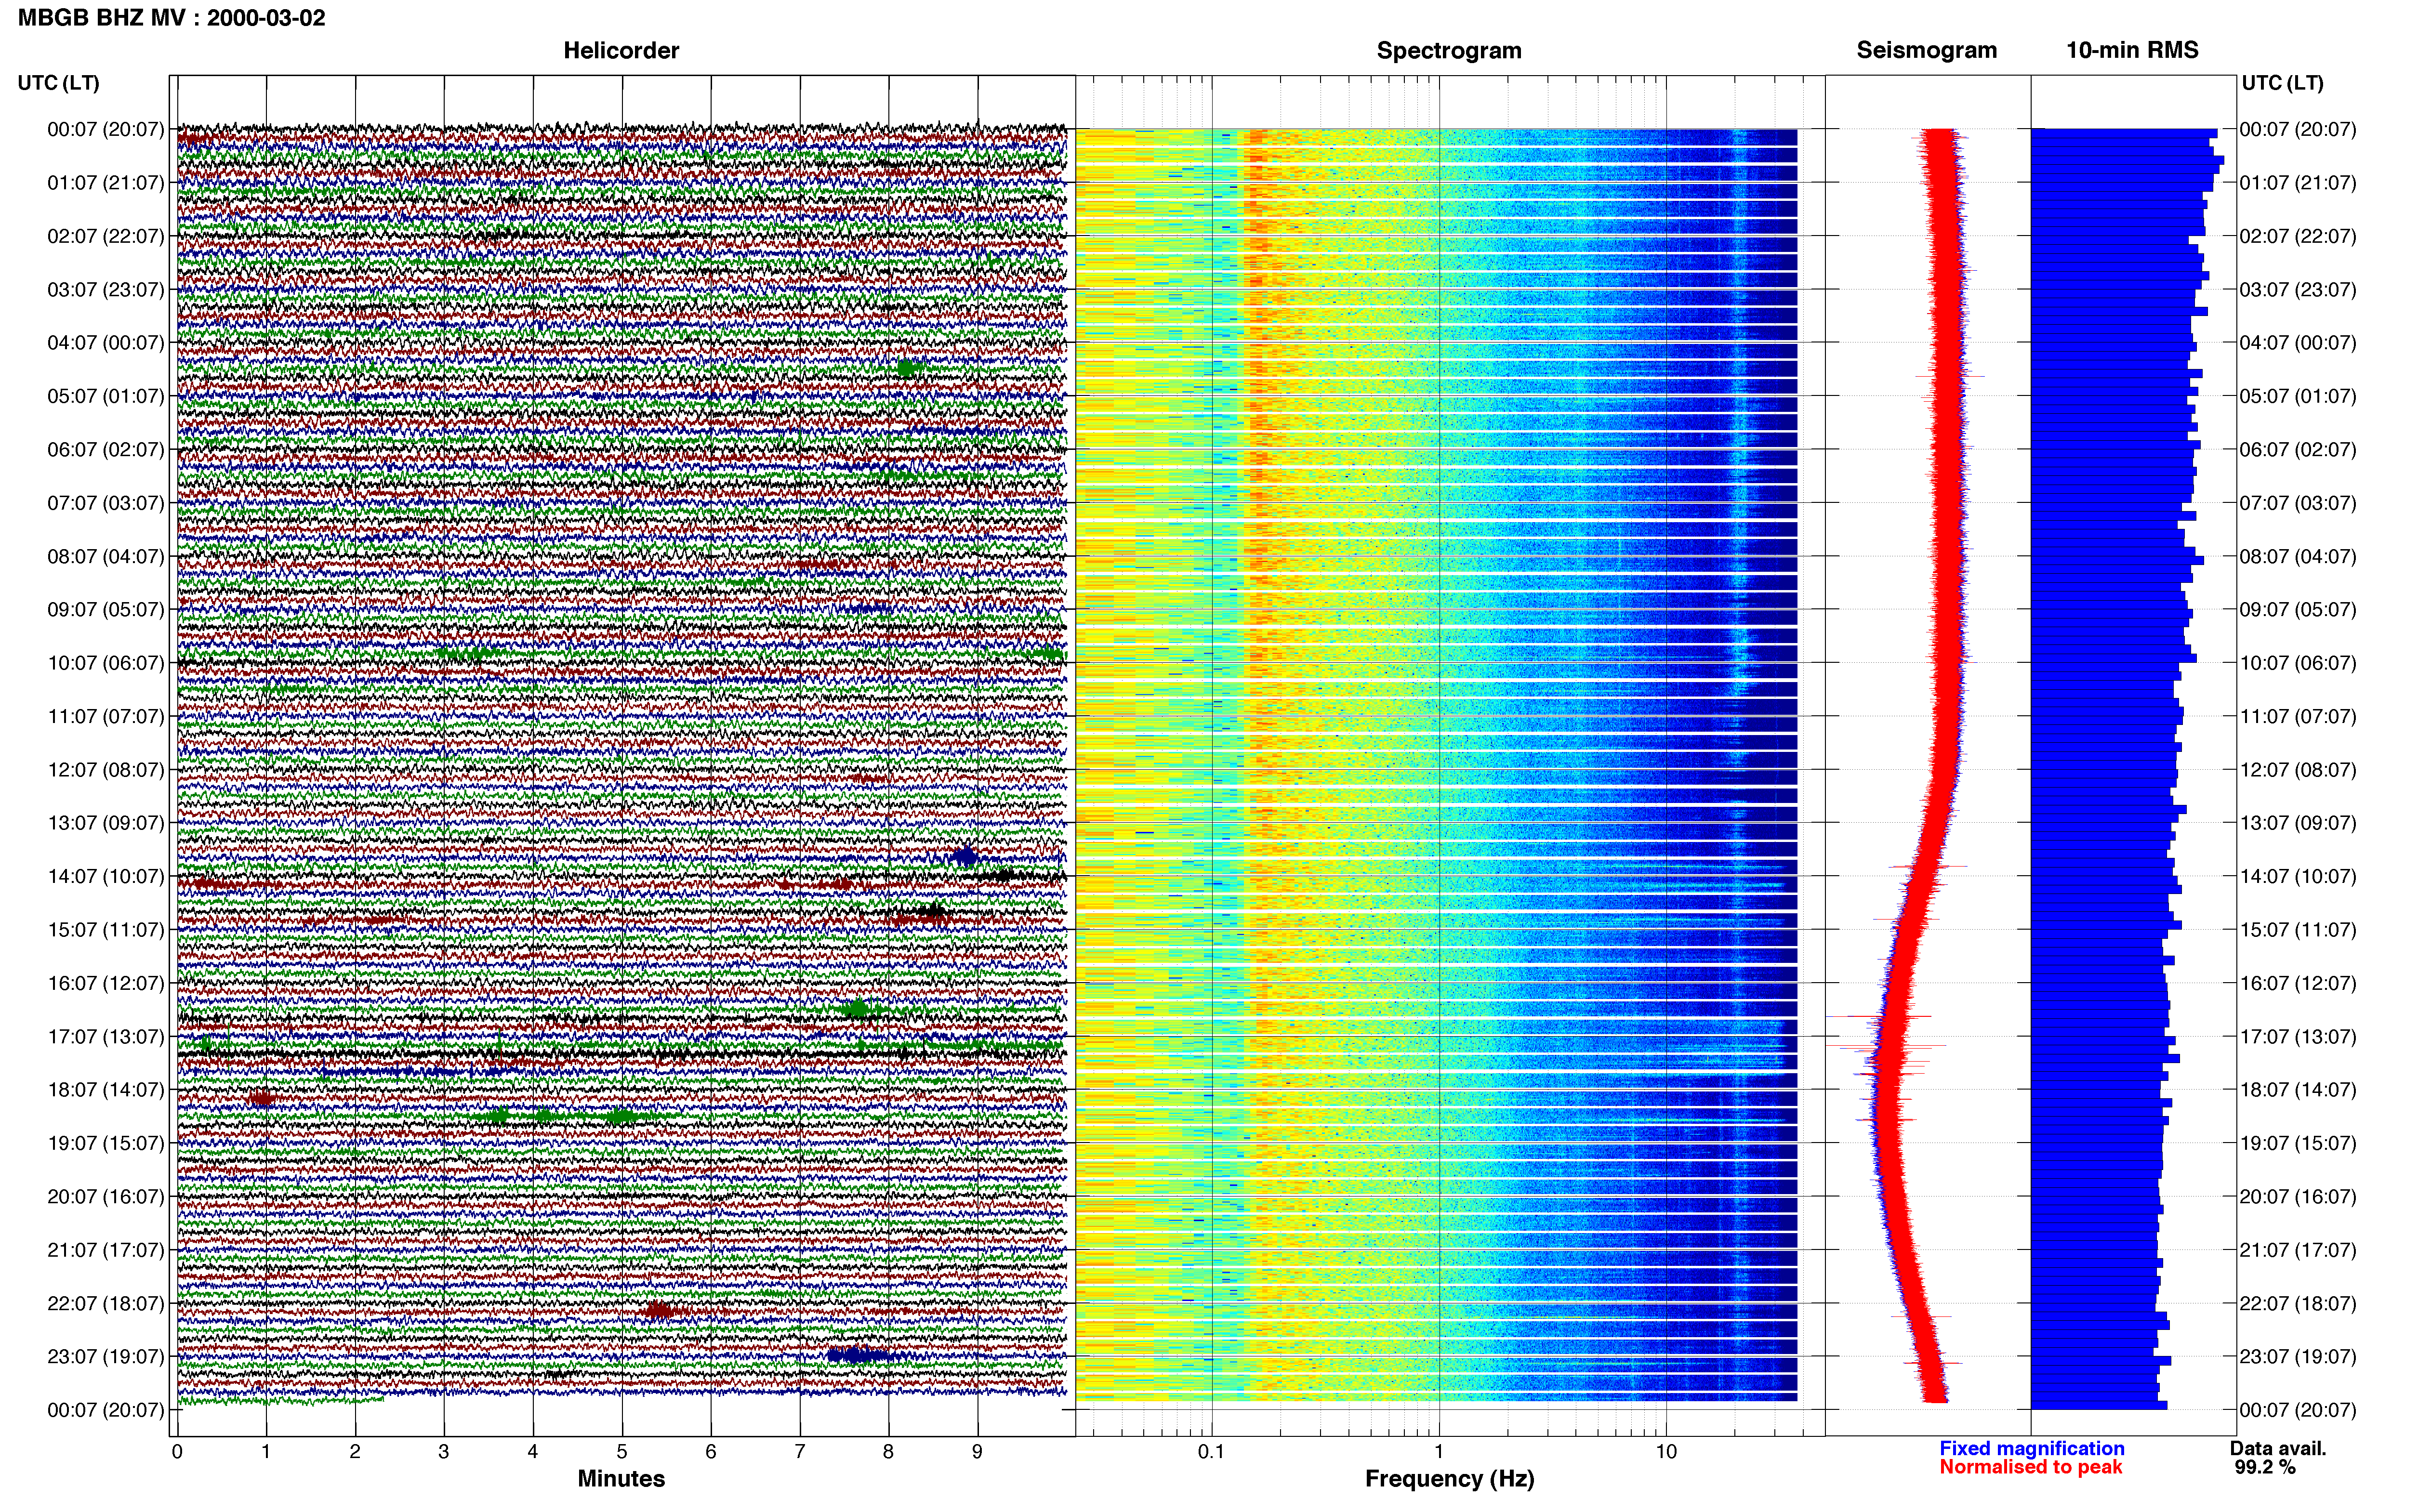Click the left '19:07 (15:07)' time label
The image size is (2418, 1512).
pyautogui.click(x=106, y=1143)
